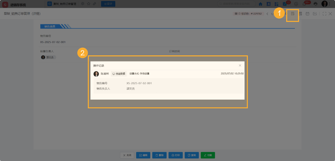Click the 郭文杰 owner chip in the form
This screenshot has height=161, width=335.
click(x=48, y=57)
